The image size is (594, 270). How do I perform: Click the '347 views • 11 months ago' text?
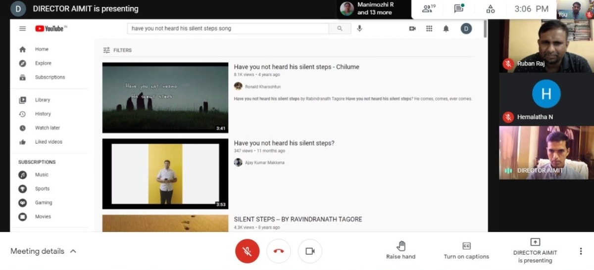(259, 151)
